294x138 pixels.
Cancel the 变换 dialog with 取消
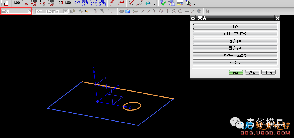[x=269, y=72]
